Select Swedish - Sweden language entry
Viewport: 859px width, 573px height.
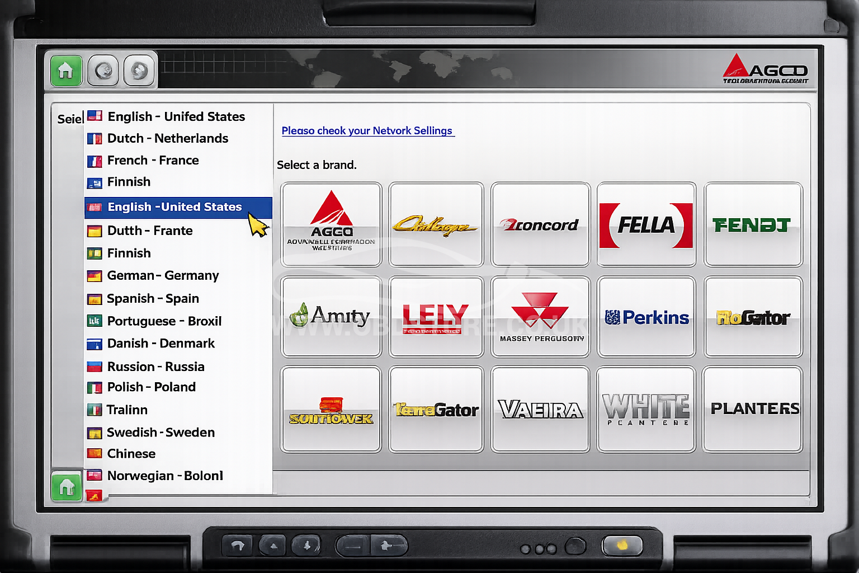coord(161,432)
